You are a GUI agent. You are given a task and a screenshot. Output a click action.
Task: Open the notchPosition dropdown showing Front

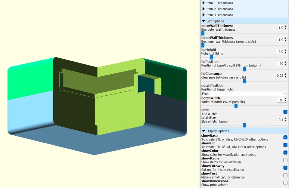244,94
